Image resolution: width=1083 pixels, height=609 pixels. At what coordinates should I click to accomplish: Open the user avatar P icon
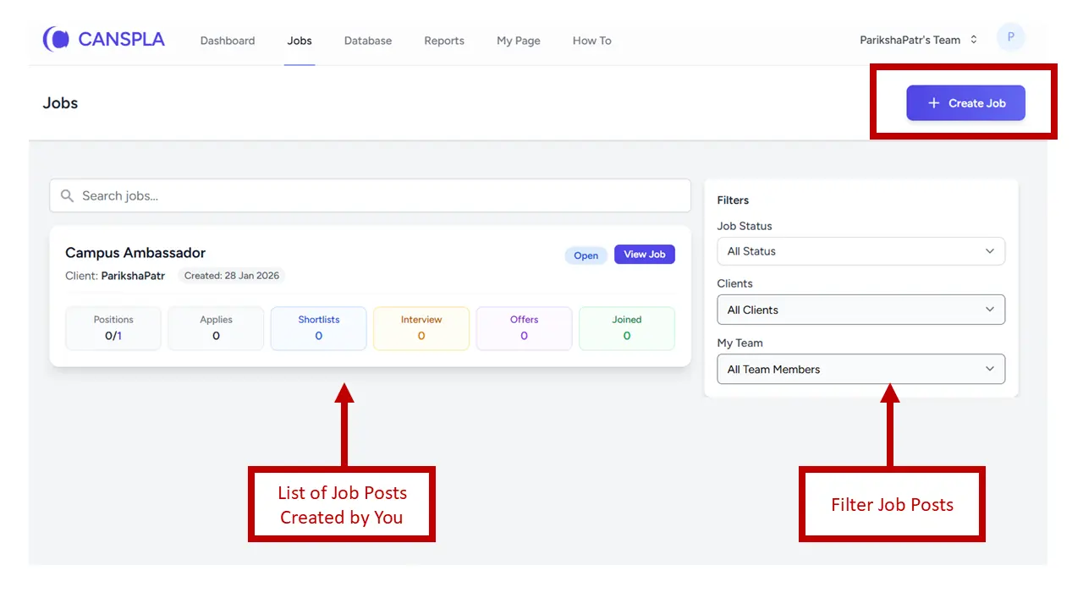click(x=1010, y=38)
